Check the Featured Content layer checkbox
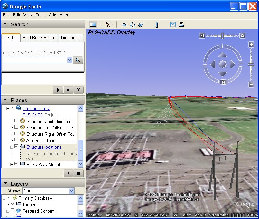The height and width of the screenshot is (219, 259). (x=13, y=210)
